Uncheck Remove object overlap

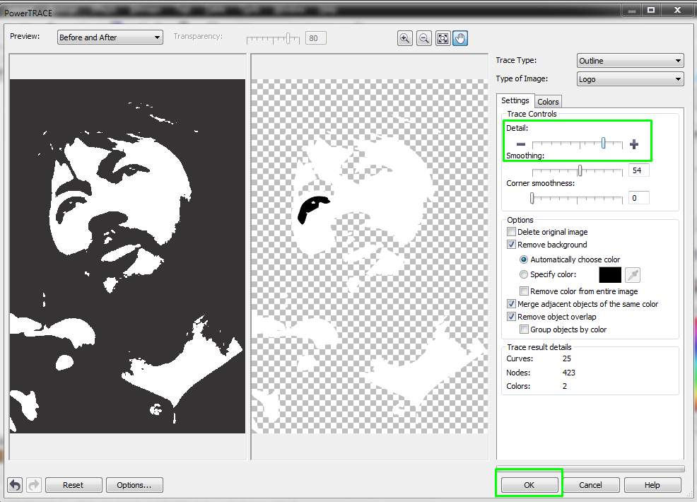pyautogui.click(x=511, y=317)
